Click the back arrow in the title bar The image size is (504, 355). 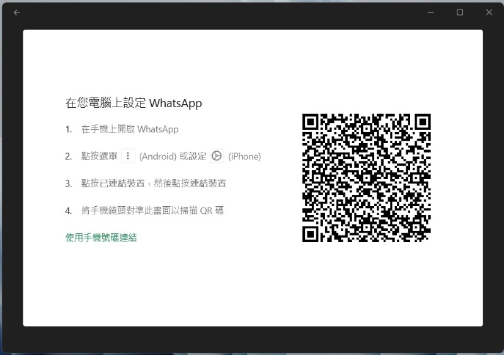pyautogui.click(x=16, y=13)
